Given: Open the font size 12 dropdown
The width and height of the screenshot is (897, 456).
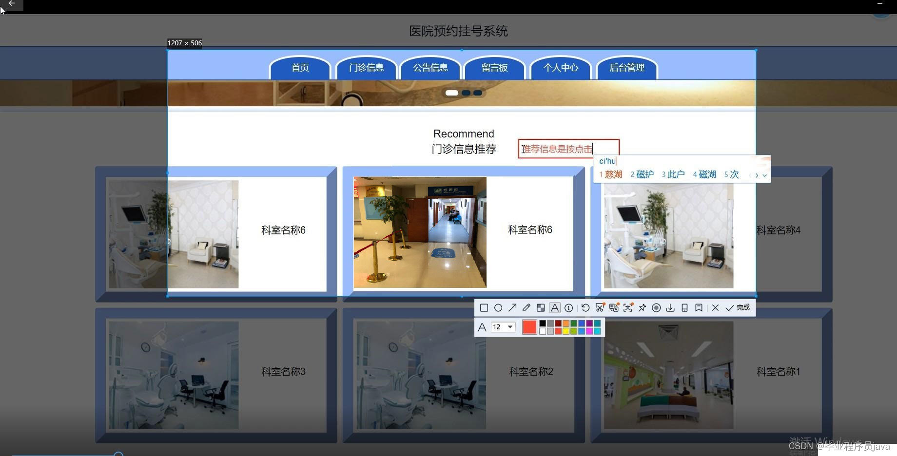Looking at the screenshot, I should [503, 327].
